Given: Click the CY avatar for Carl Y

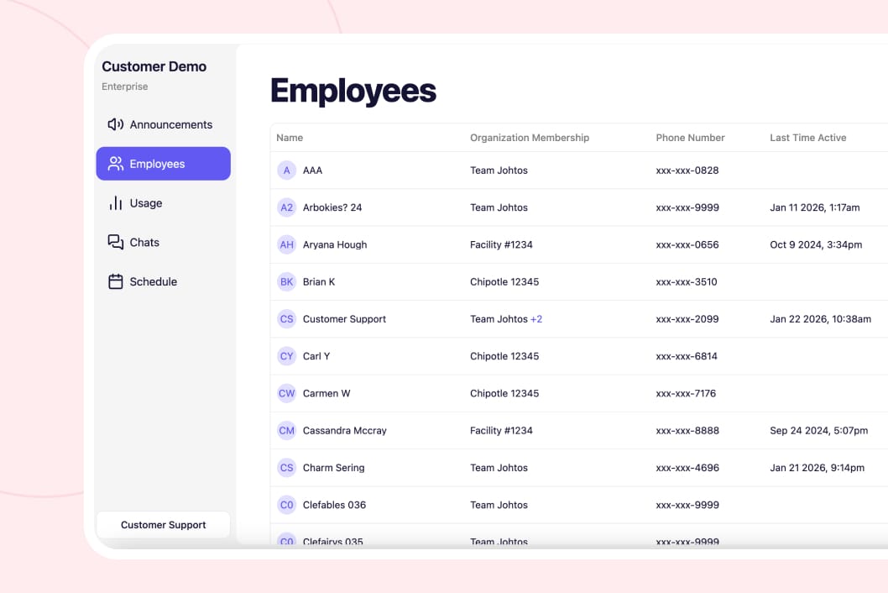Looking at the screenshot, I should coord(286,356).
